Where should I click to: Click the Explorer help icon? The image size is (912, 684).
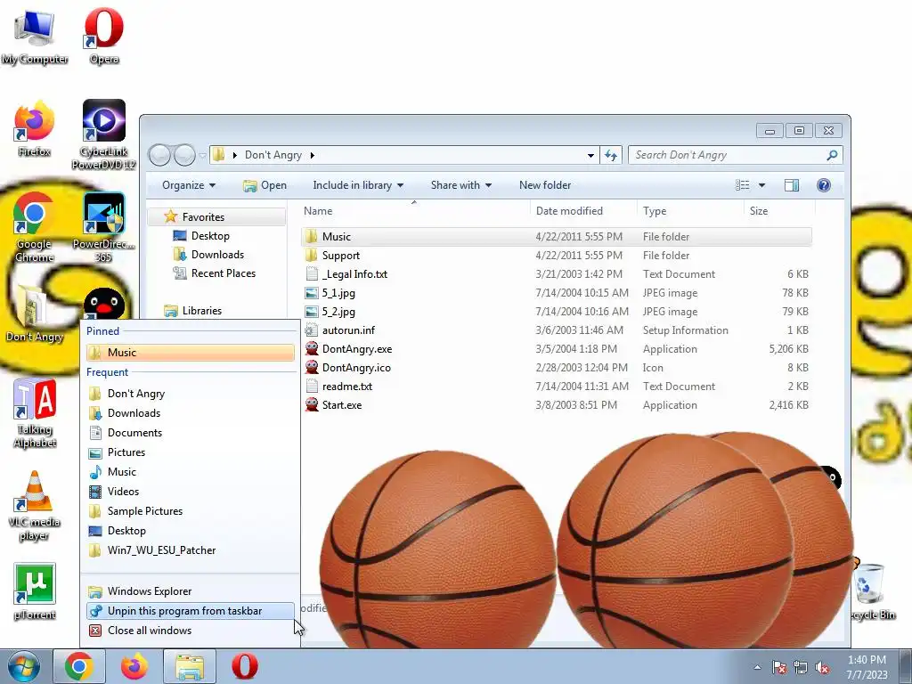(x=824, y=185)
